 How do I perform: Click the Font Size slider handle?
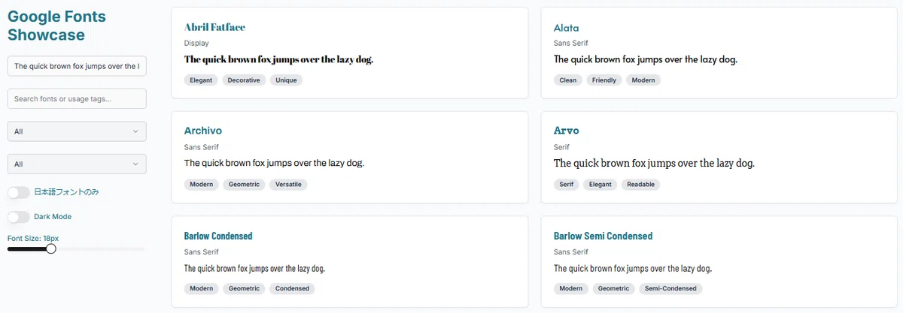coord(51,248)
